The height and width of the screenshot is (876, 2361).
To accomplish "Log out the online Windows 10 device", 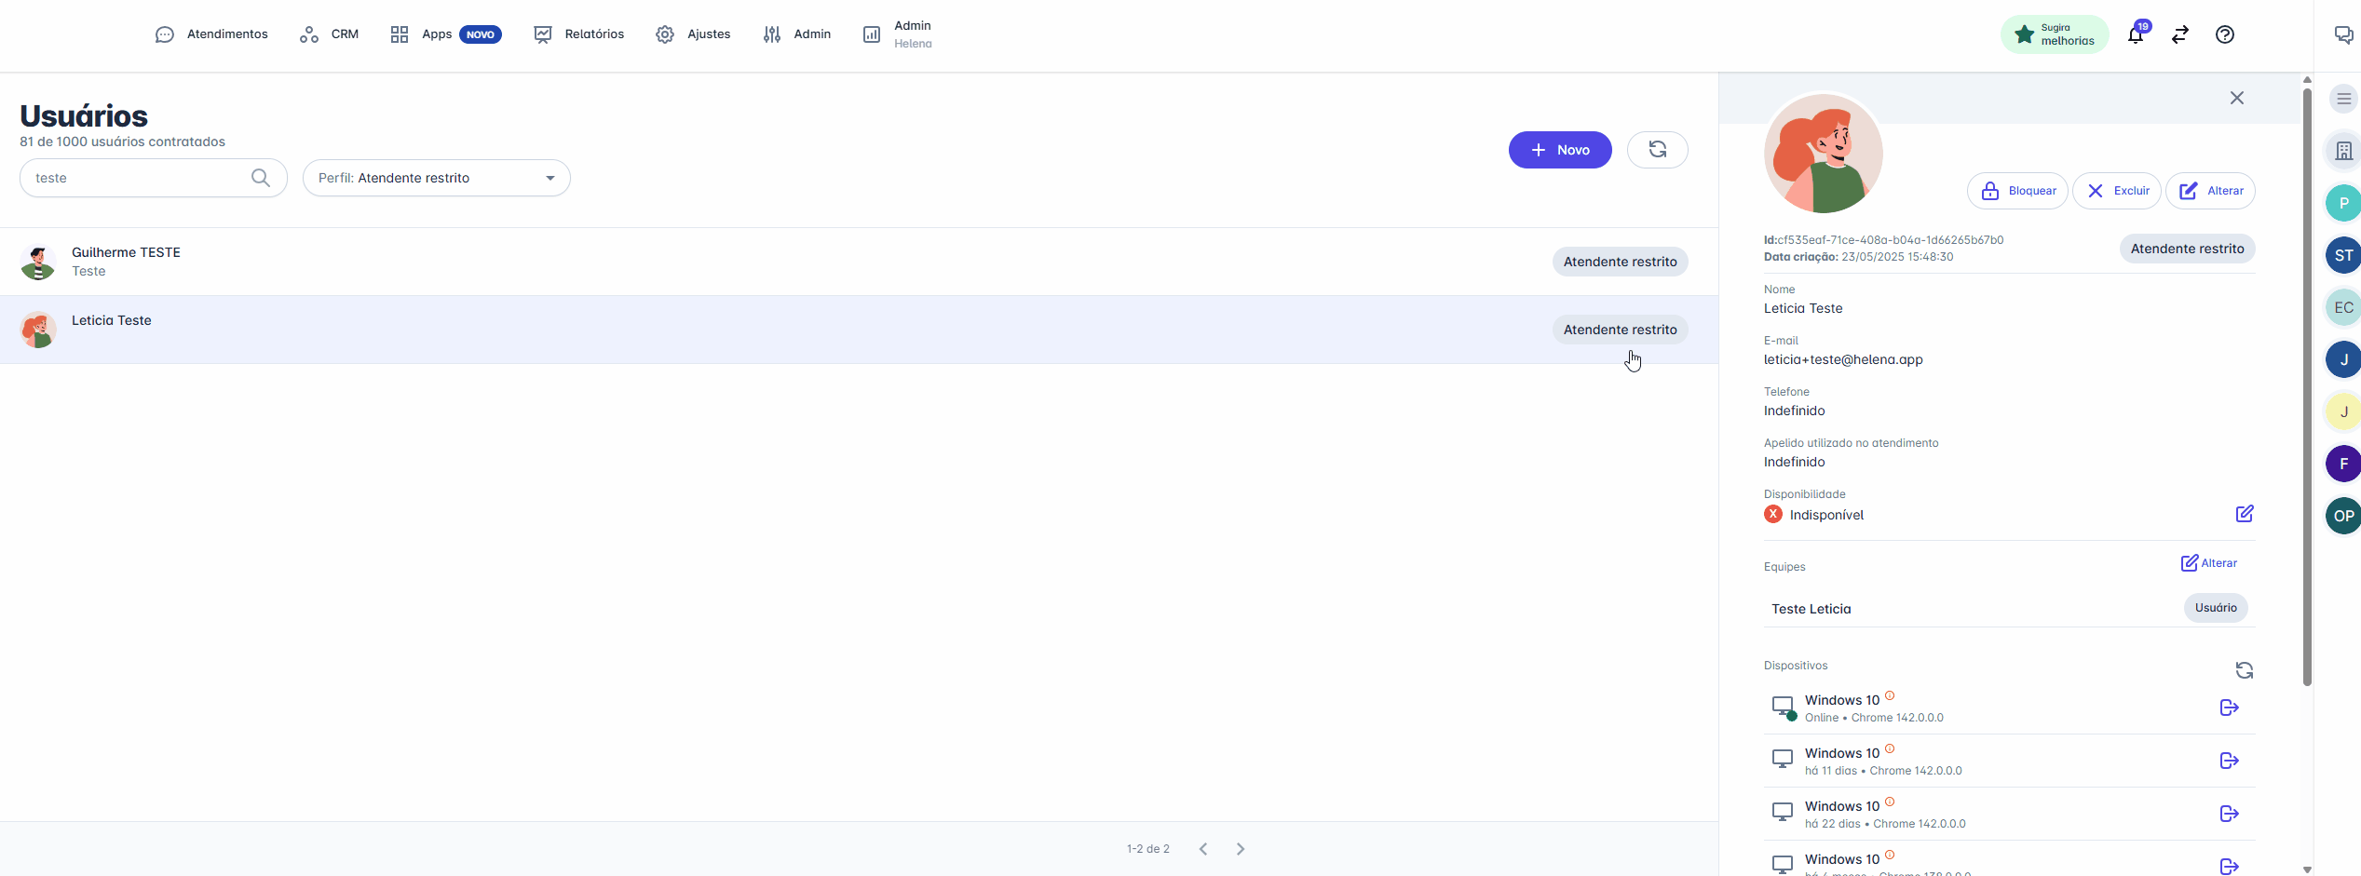I will (x=2229, y=708).
